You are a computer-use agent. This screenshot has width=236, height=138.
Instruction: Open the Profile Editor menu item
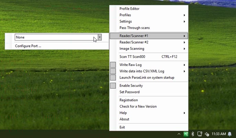tap(149, 9)
